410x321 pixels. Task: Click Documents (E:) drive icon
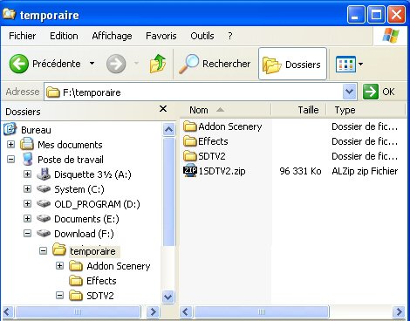44,219
